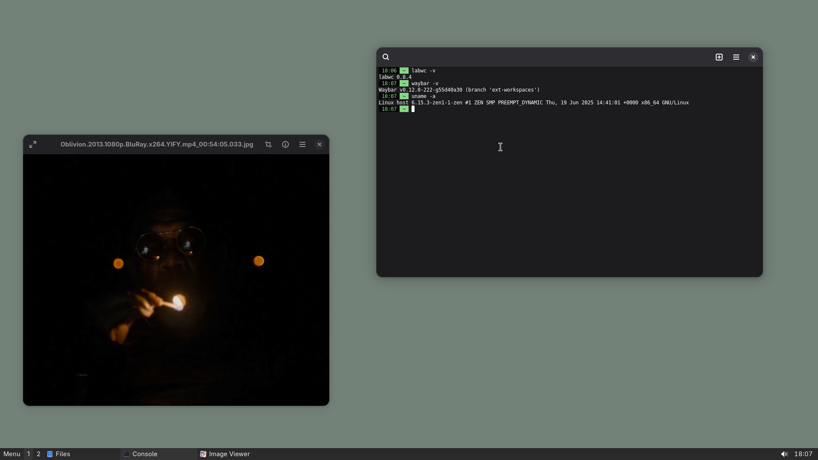Click the displayed Oblivion movie frame image
818x460 pixels.
[x=176, y=280]
